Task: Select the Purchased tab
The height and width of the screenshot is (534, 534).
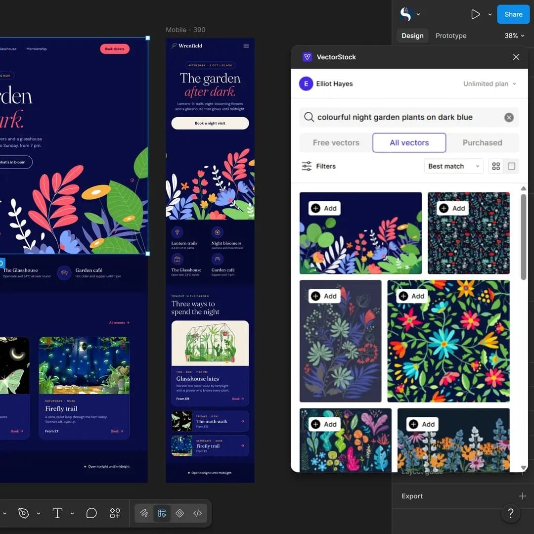Action: [x=482, y=143]
